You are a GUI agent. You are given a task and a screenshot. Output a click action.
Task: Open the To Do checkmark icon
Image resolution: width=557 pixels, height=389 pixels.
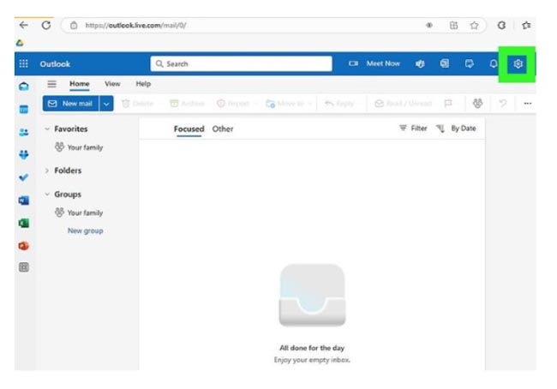(x=23, y=177)
